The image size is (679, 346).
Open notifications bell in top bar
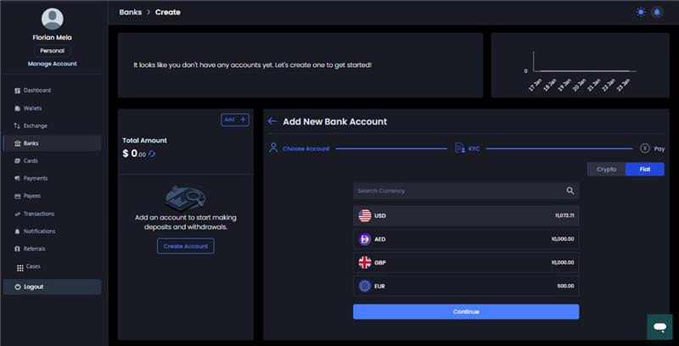tap(657, 12)
